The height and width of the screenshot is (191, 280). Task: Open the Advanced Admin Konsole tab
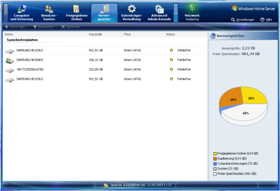pos(159,13)
